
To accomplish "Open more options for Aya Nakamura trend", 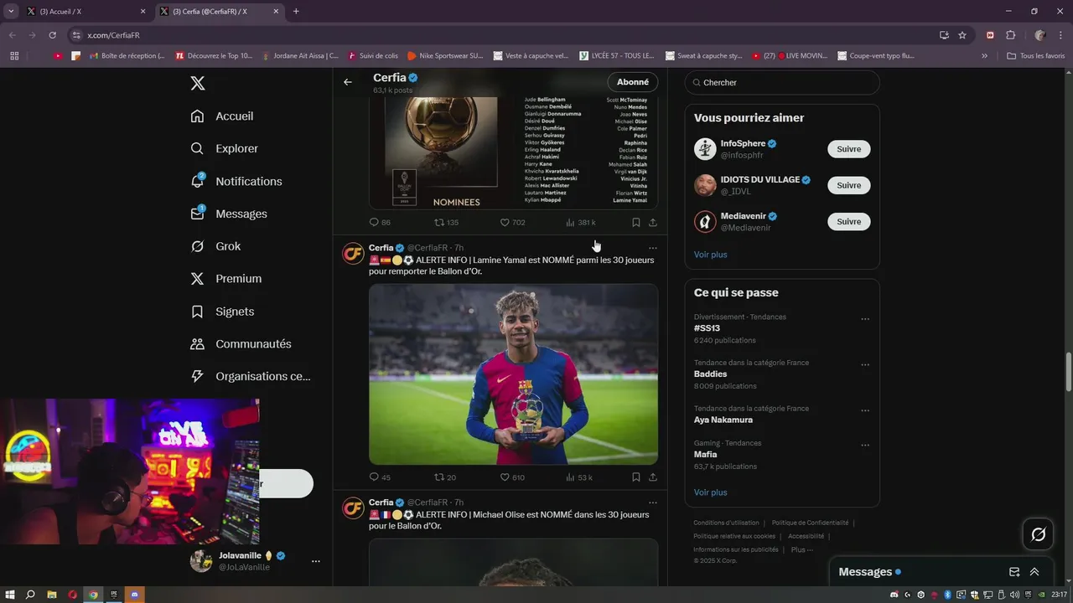I will pyautogui.click(x=865, y=411).
